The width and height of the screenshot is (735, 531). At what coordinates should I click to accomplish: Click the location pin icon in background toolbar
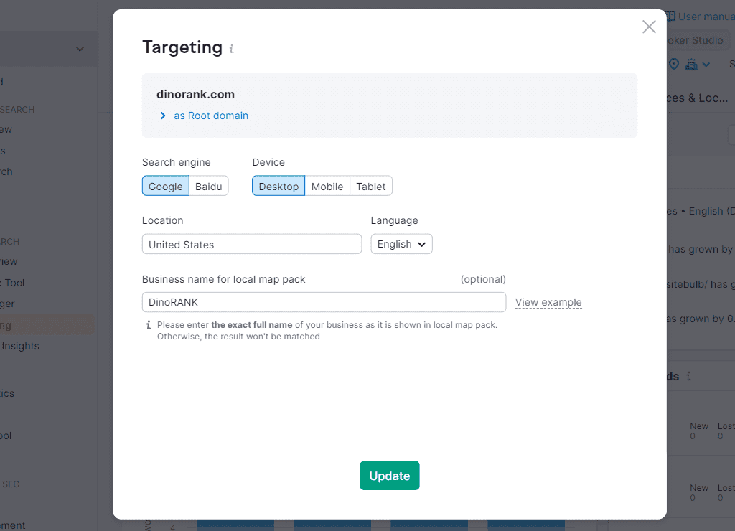(x=673, y=64)
